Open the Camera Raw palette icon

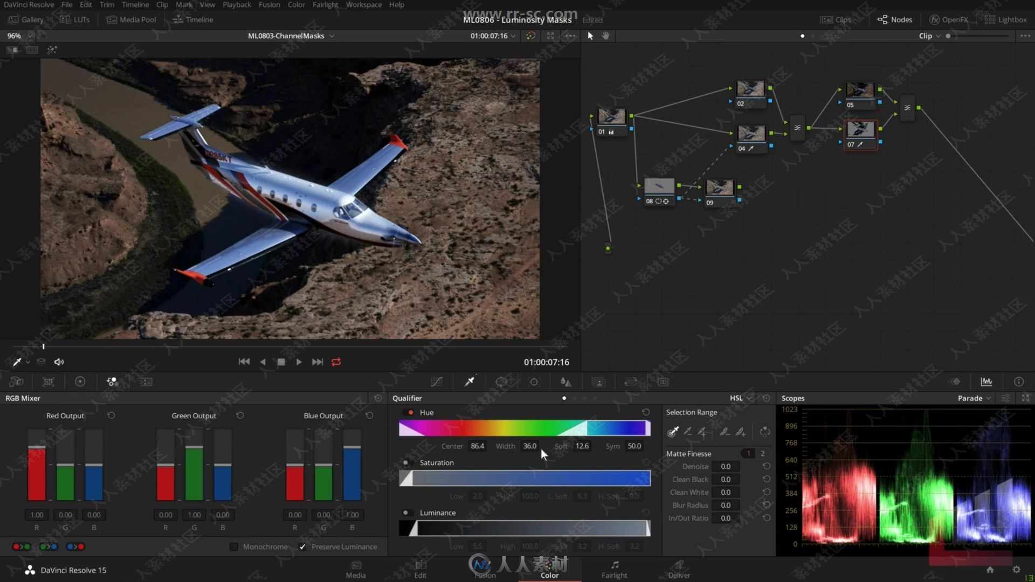(x=16, y=382)
